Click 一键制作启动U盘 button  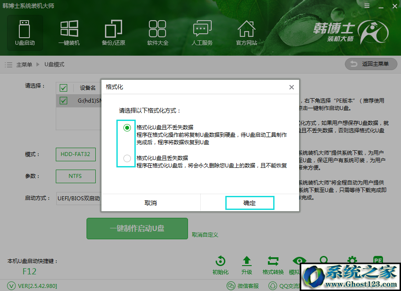tap(137, 228)
